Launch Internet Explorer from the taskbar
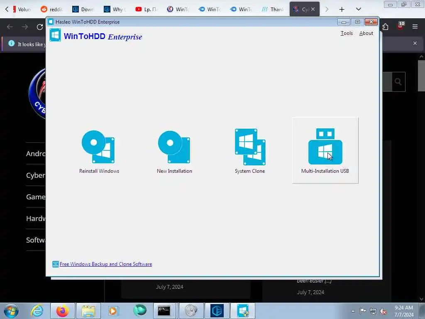Viewport: 425px width, 319px height. point(37,311)
